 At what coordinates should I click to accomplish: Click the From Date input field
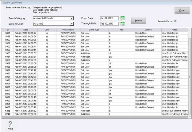click(x=109, y=18)
